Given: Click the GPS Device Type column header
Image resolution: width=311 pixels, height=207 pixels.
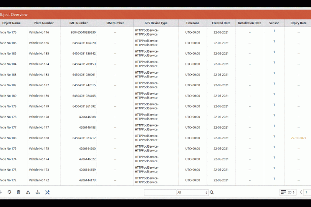Looking at the screenshot, I should tap(156, 23).
